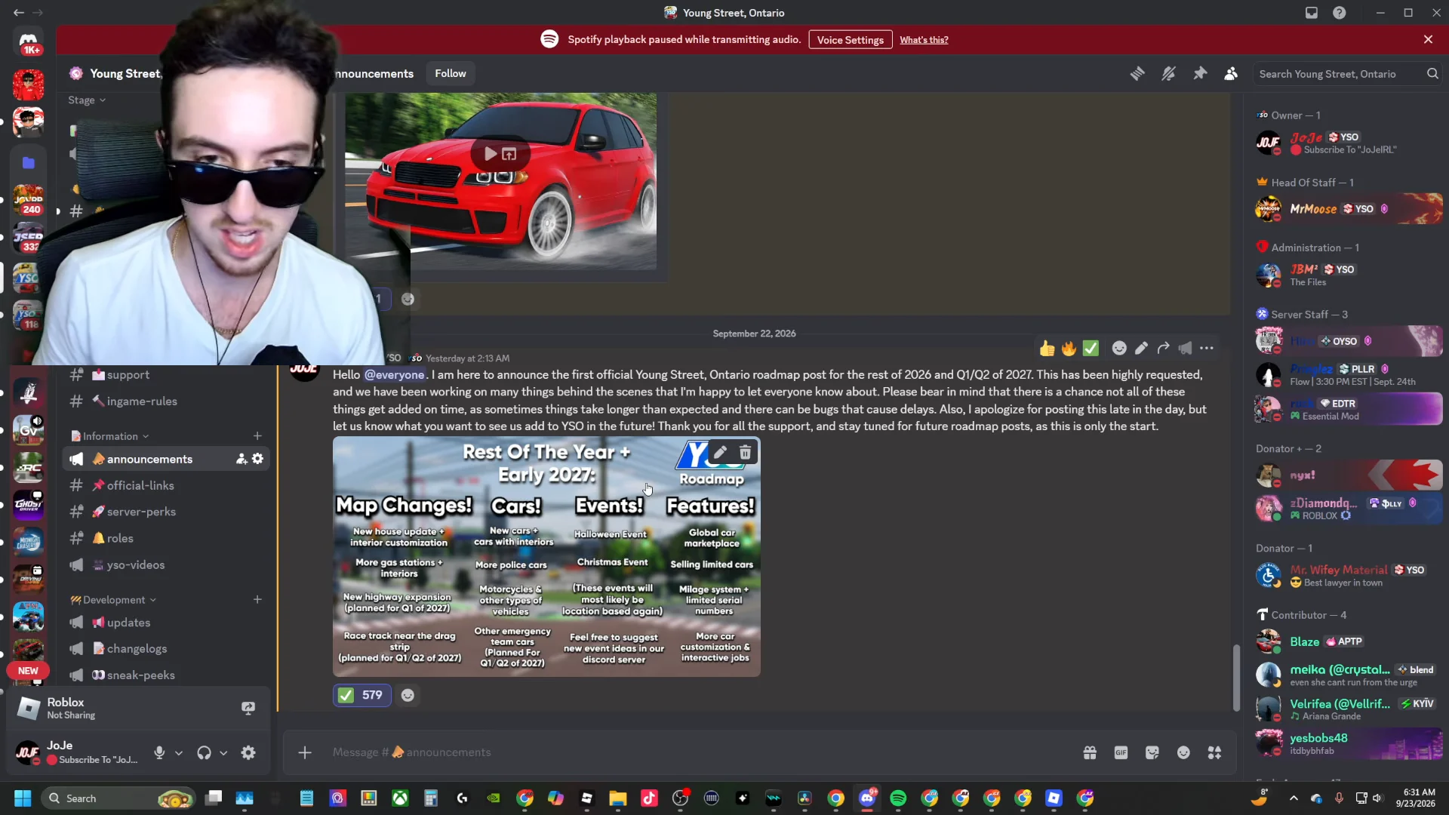Click the @everyone mention

click(x=394, y=374)
